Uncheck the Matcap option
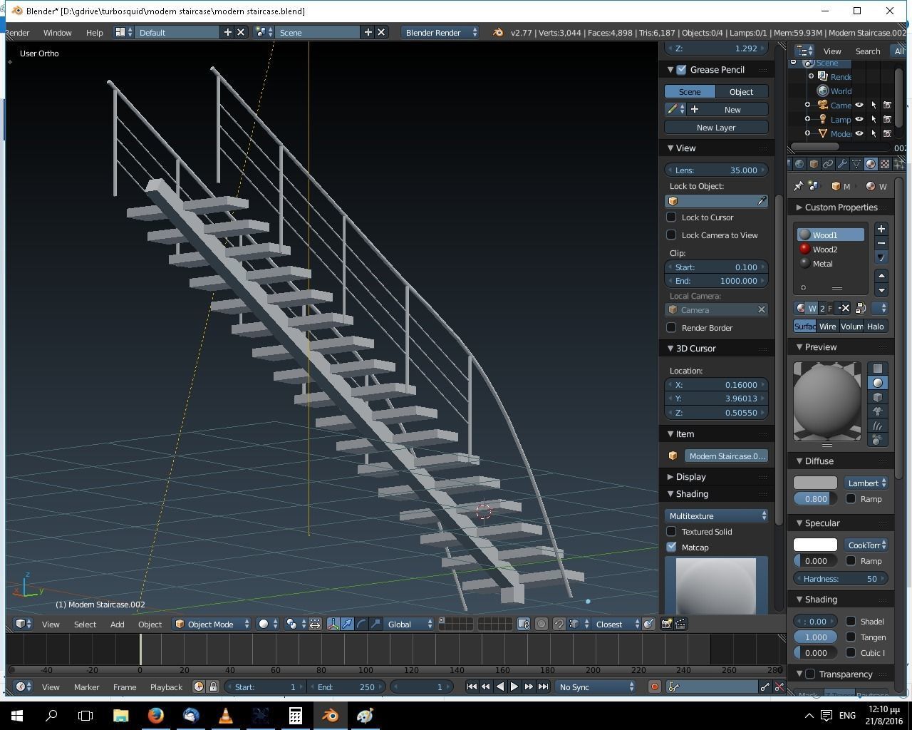912x730 pixels. [670, 547]
